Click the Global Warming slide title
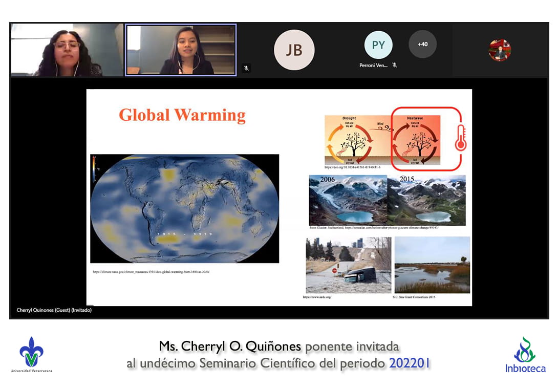Viewport: 558px width, 389px height. (182, 115)
